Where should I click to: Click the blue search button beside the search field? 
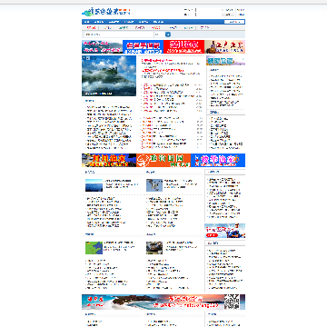pyautogui.click(x=168, y=35)
